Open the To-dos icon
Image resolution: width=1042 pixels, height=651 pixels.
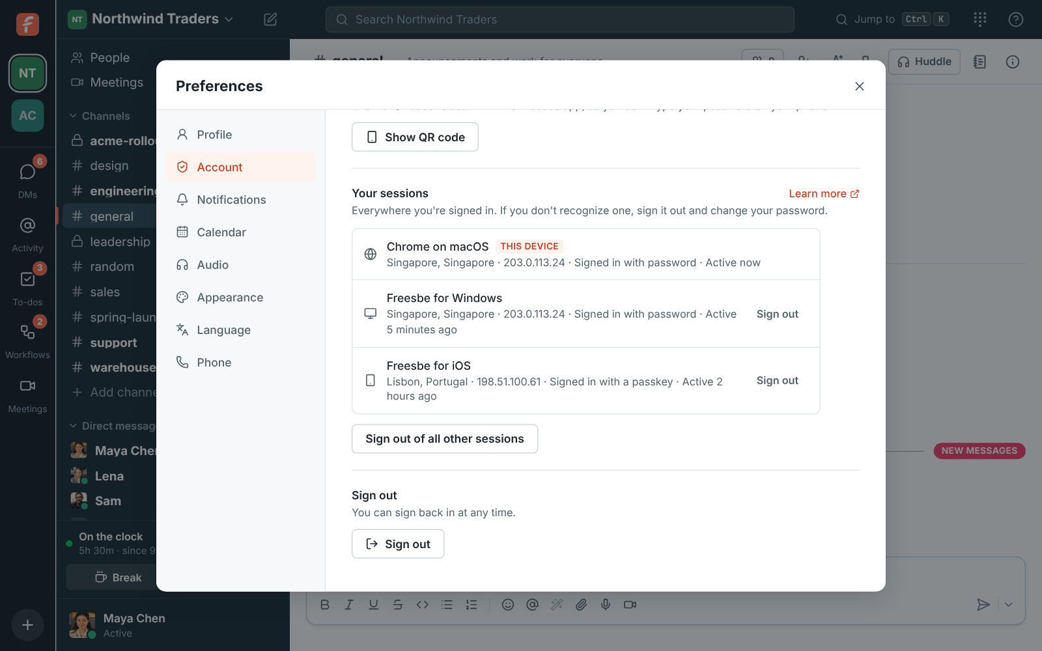pos(27,280)
